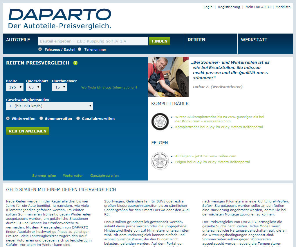
Task: Click the DAPARTO logo
Action: [60, 14]
